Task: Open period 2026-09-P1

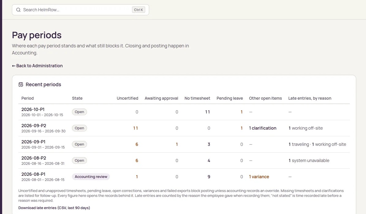Action: pos(33,142)
